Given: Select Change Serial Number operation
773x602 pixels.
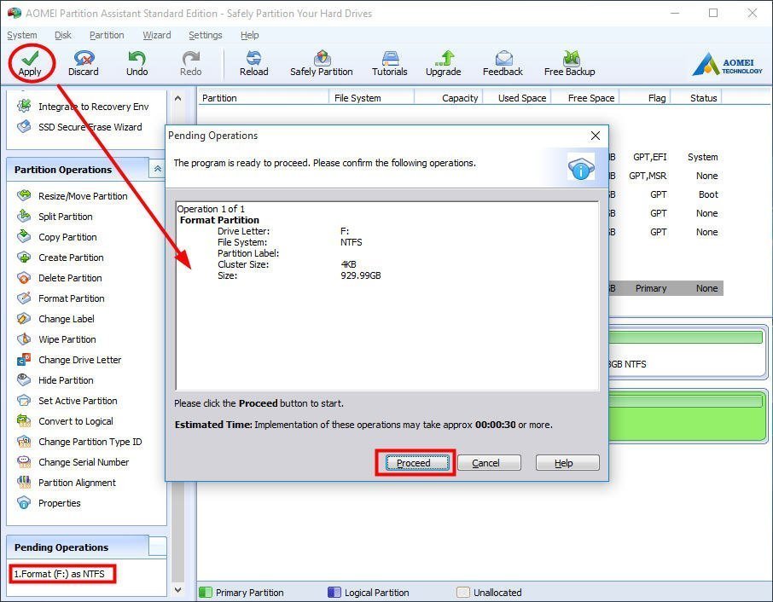Looking at the screenshot, I should tap(73, 462).
